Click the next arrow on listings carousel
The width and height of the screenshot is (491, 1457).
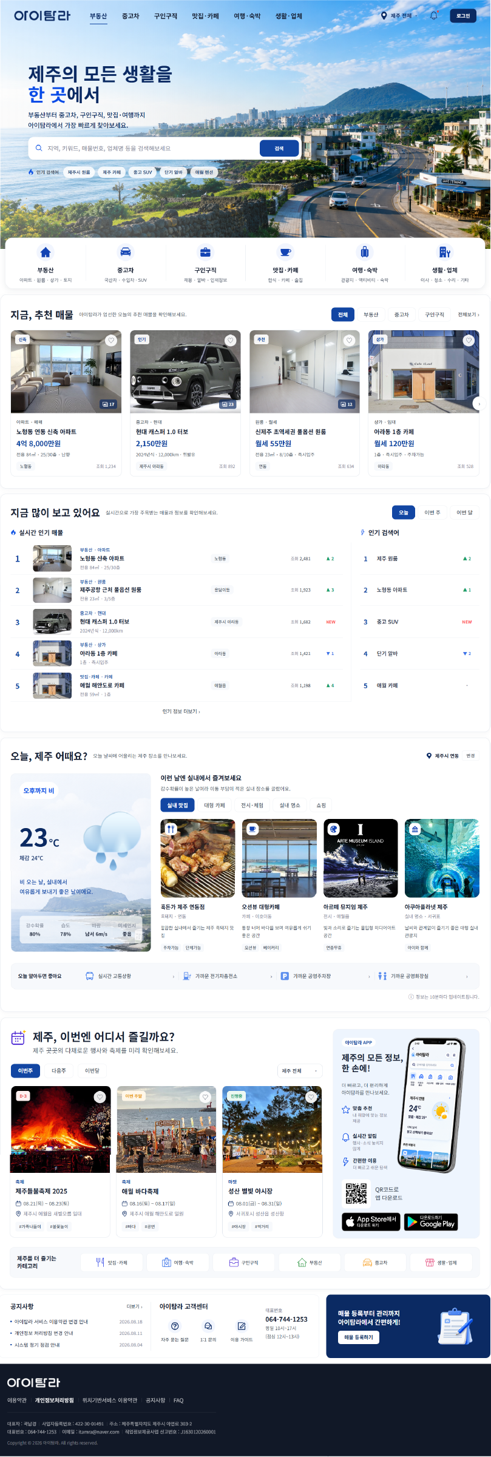click(479, 404)
